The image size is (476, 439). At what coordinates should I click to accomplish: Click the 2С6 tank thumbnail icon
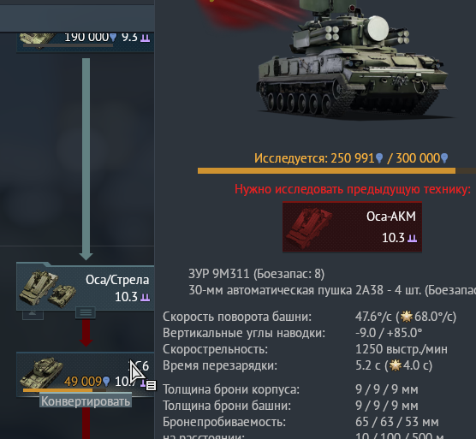tap(42, 373)
